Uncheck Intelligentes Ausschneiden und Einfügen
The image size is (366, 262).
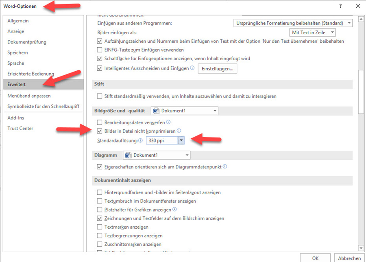pos(100,68)
